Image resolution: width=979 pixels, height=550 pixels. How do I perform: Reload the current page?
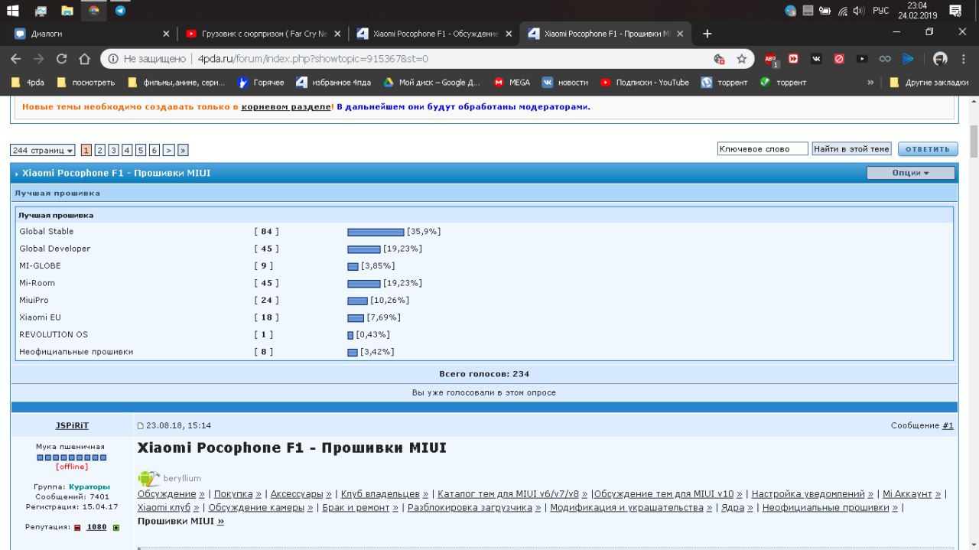62,59
